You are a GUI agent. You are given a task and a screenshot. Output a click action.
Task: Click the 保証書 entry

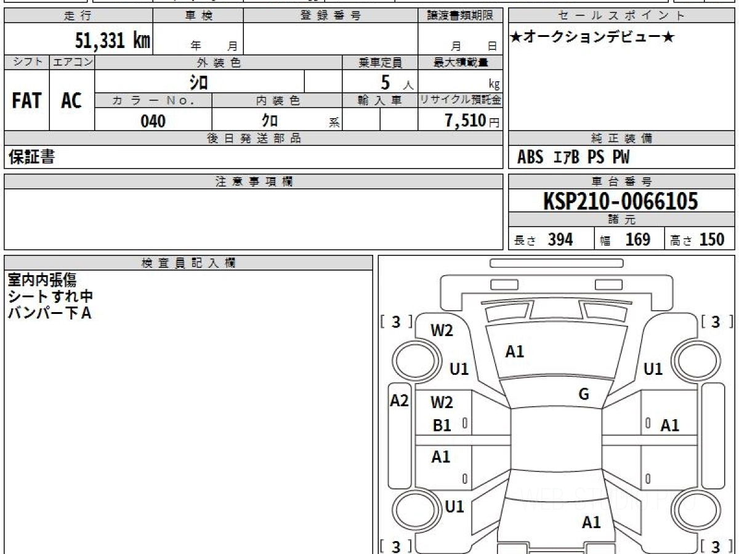click(31, 158)
